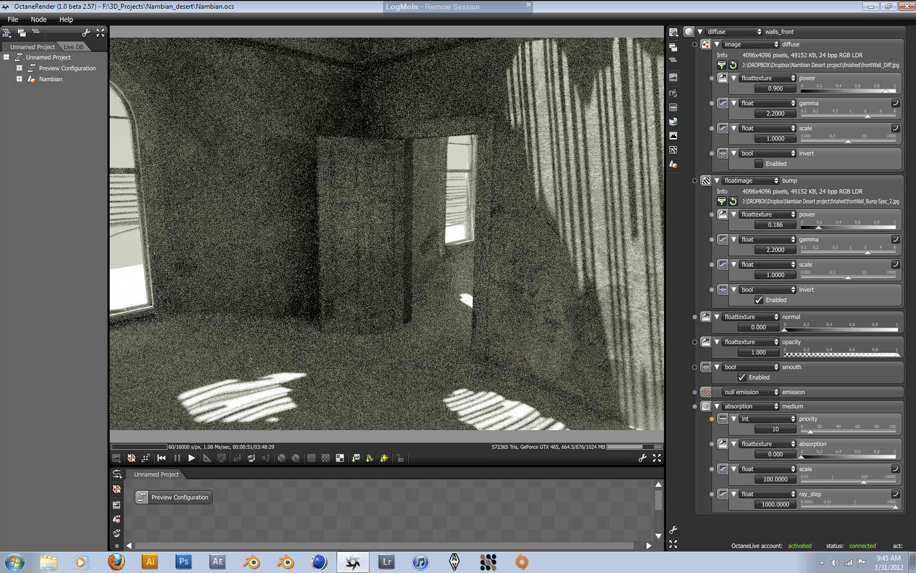
Task: Reload the diffuse image file
Action: pyautogui.click(x=733, y=65)
